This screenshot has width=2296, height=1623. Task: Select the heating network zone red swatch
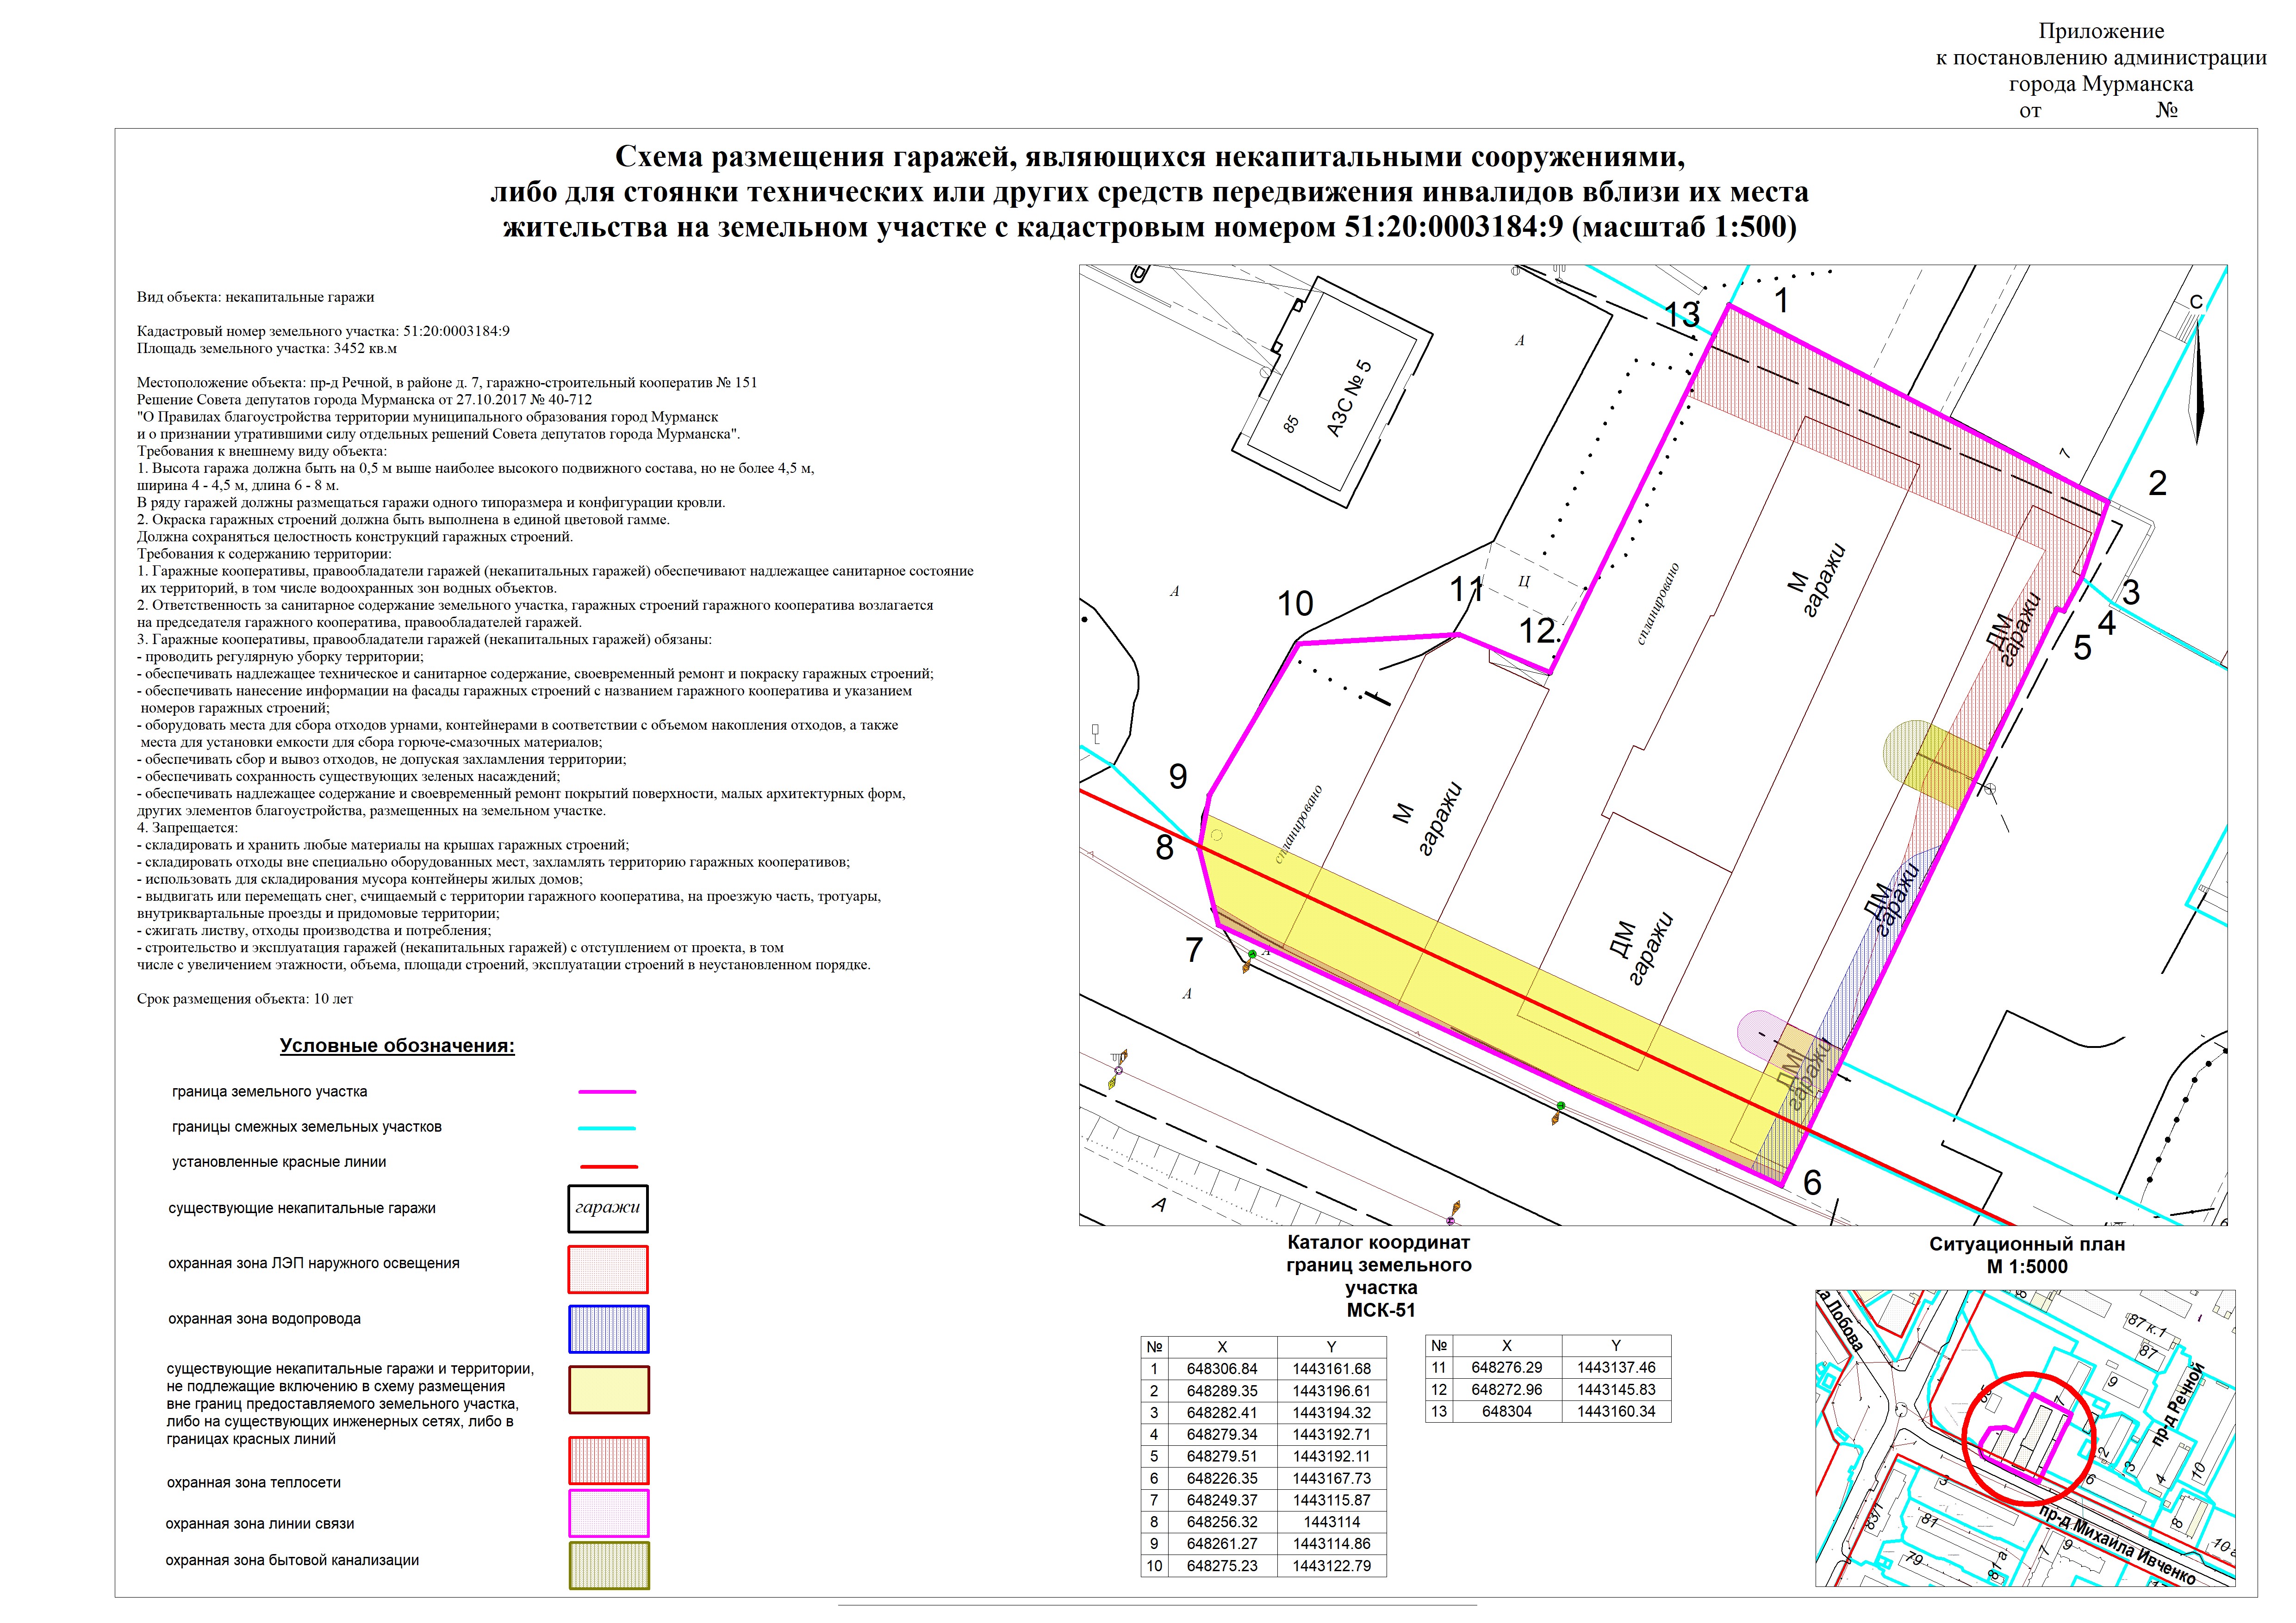pyautogui.click(x=608, y=1460)
